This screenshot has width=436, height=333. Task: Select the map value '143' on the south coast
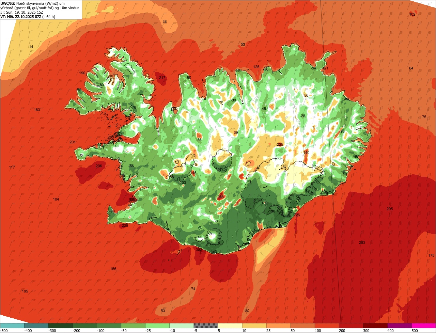(x=214, y=252)
